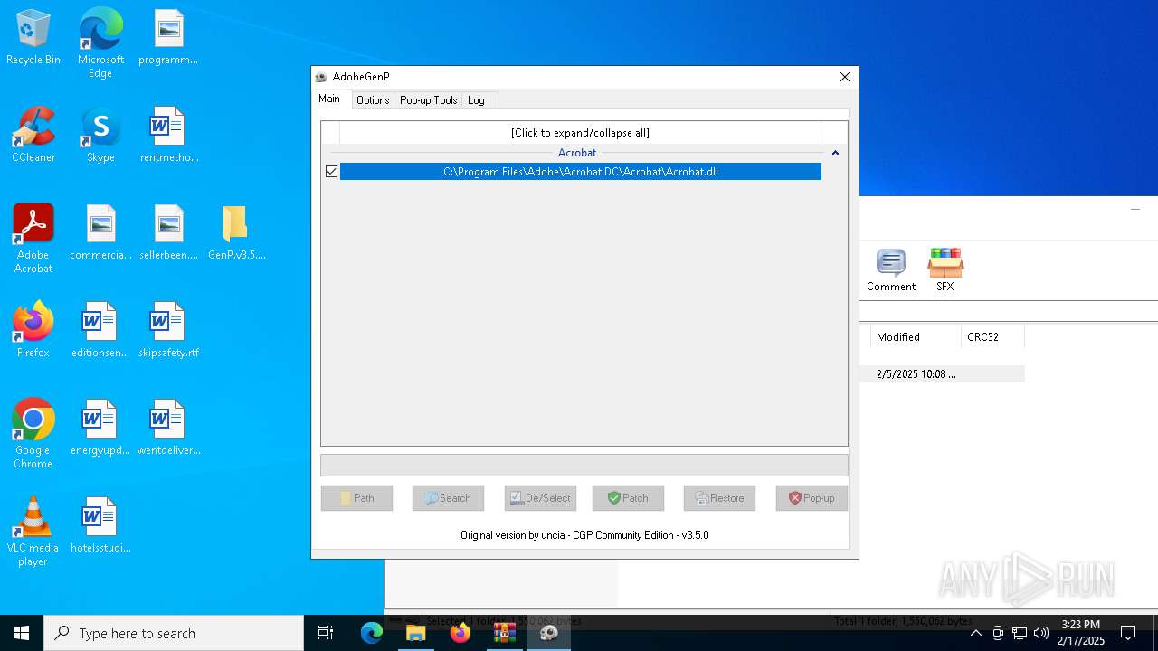The width and height of the screenshot is (1158, 651).
Task: Select hotelsstudi... Word document icon
Action: coord(100,526)
